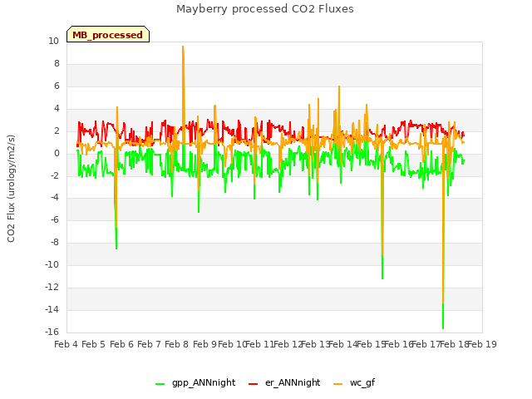532x399 pixels.
Task: Click the Feb 19 x-axis label
Action: pos(482,344)
